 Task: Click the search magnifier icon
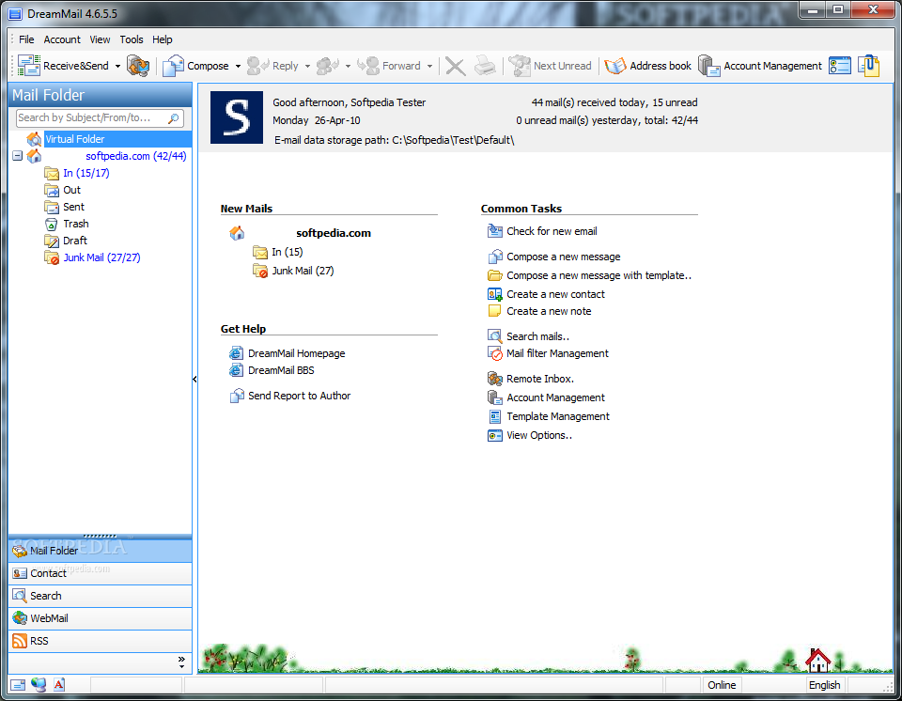tap(173, 118)
